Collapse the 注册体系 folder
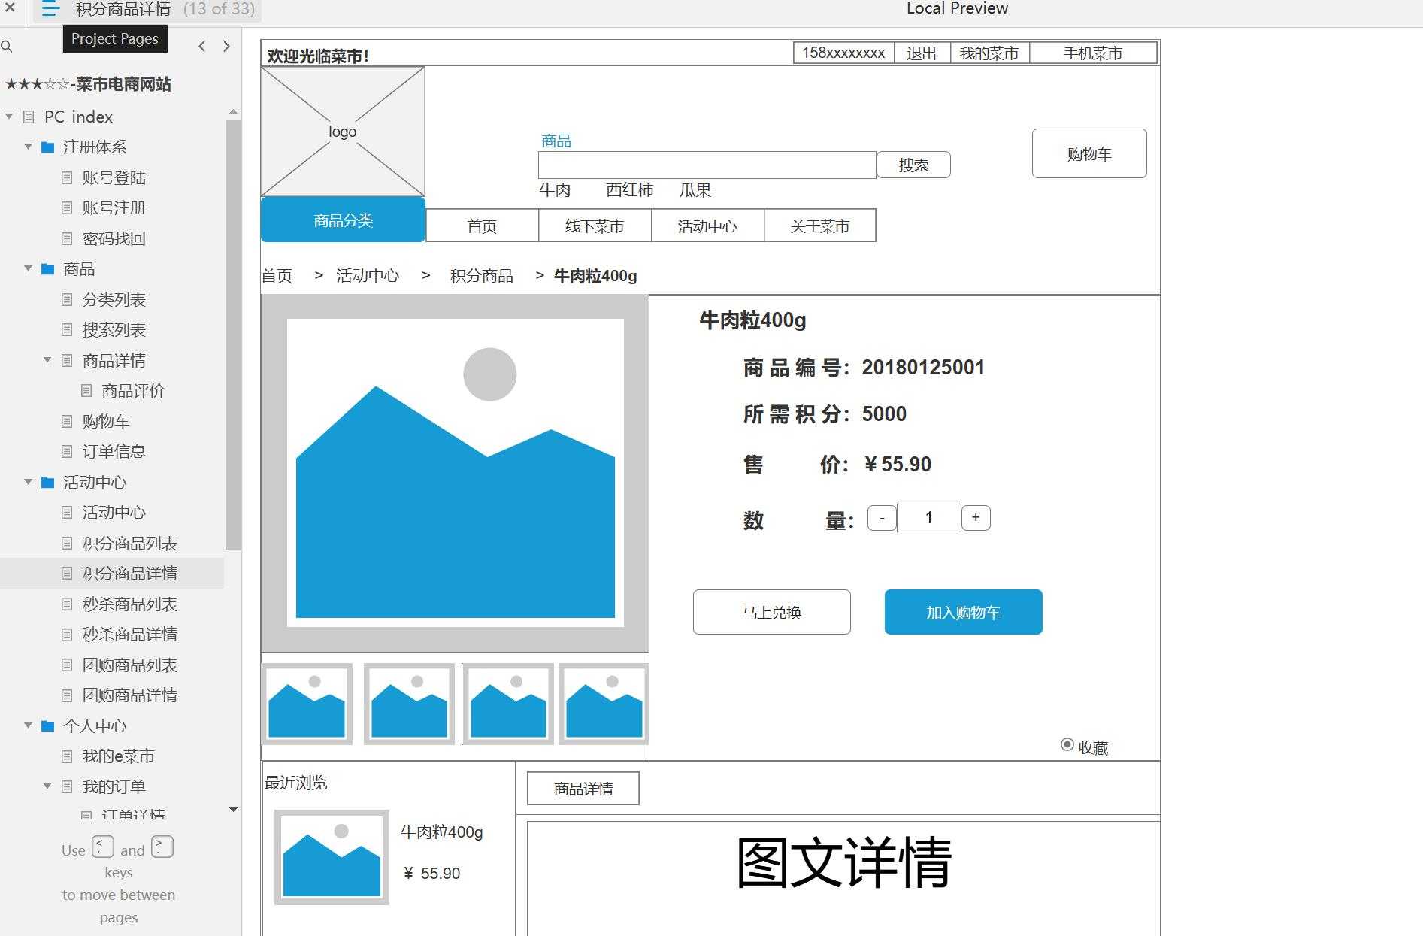 coord(28,147)
